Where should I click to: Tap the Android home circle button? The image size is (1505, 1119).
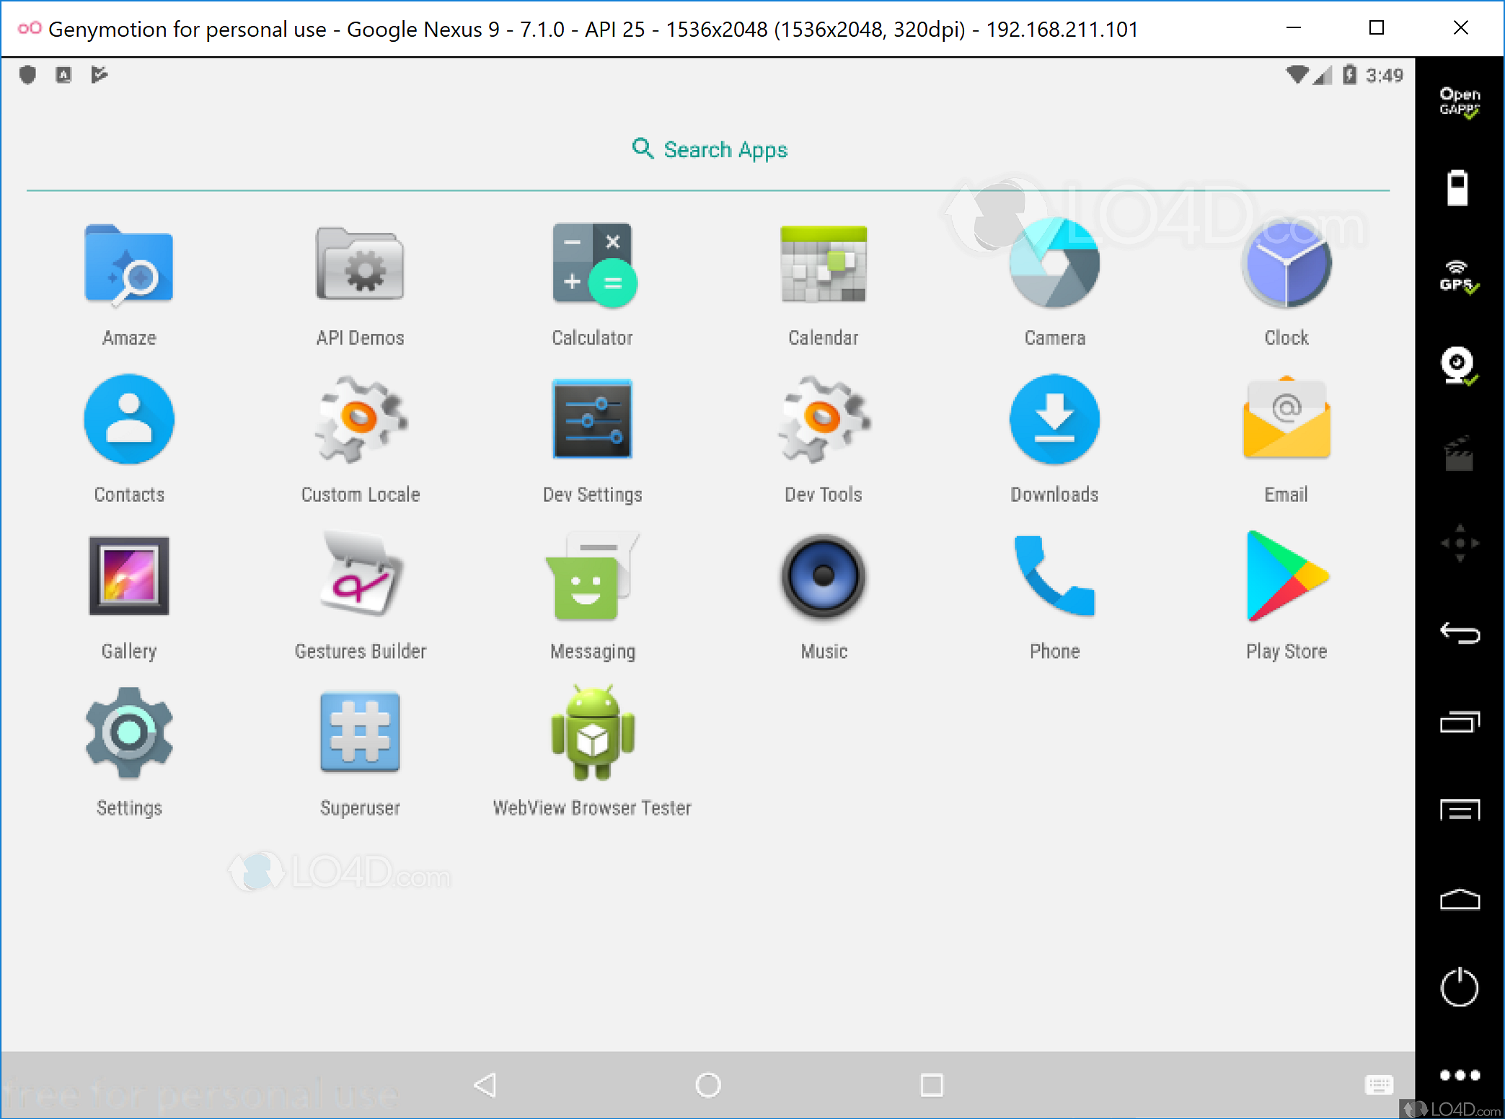pyautogui.click(x=707, y=1084)
